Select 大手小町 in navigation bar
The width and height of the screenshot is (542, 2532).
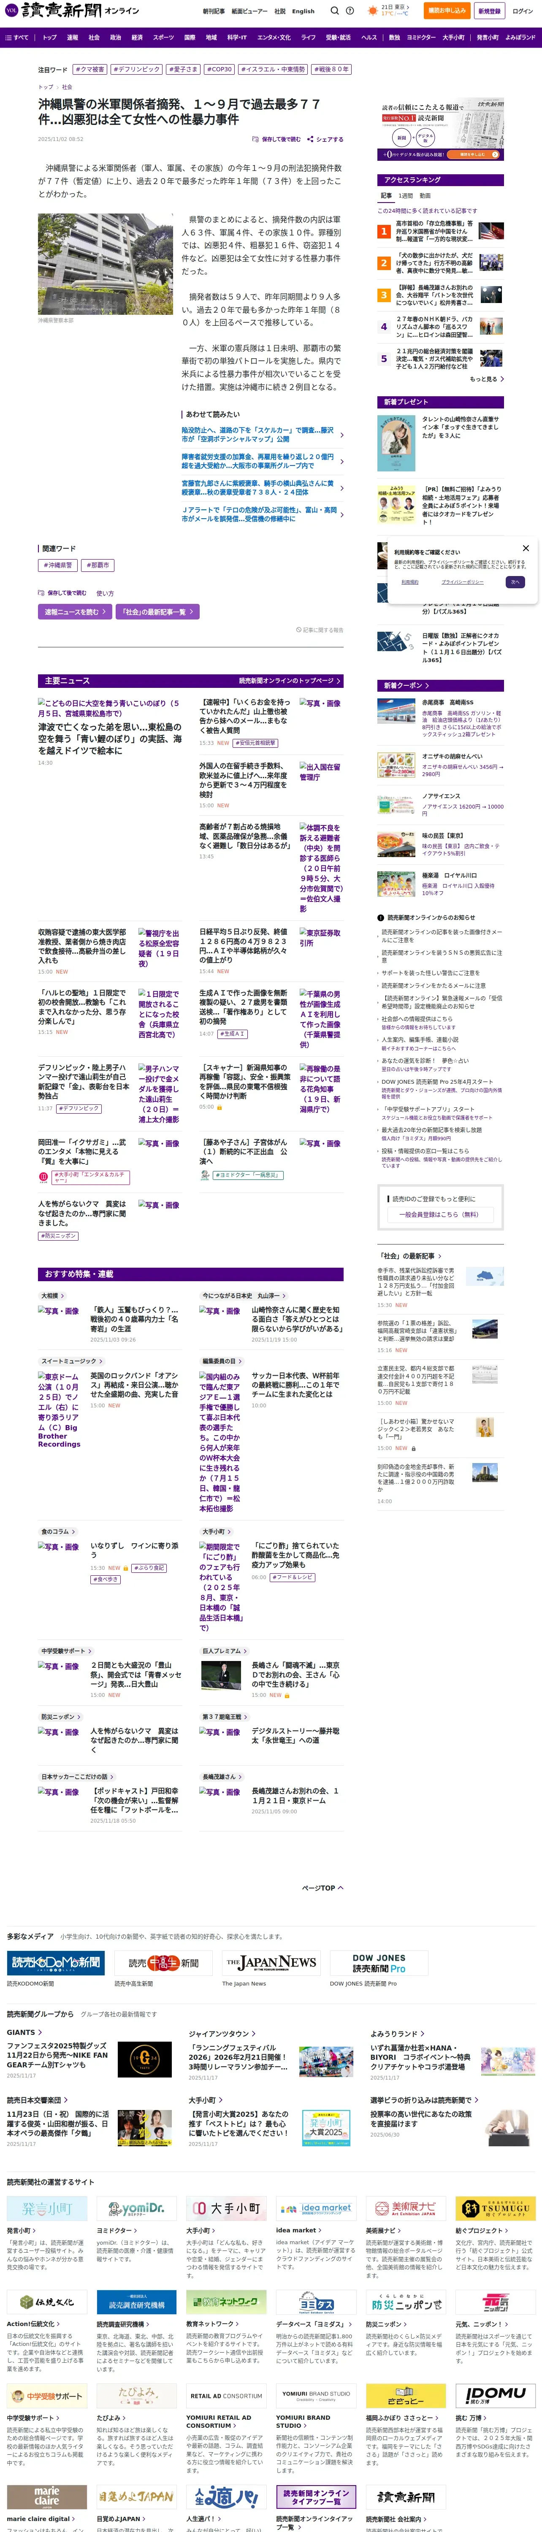453,38
